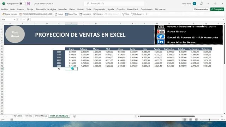226x127 pixels.
Task: Open the Ayuda ribbon tab
Action: coord(111,9)
